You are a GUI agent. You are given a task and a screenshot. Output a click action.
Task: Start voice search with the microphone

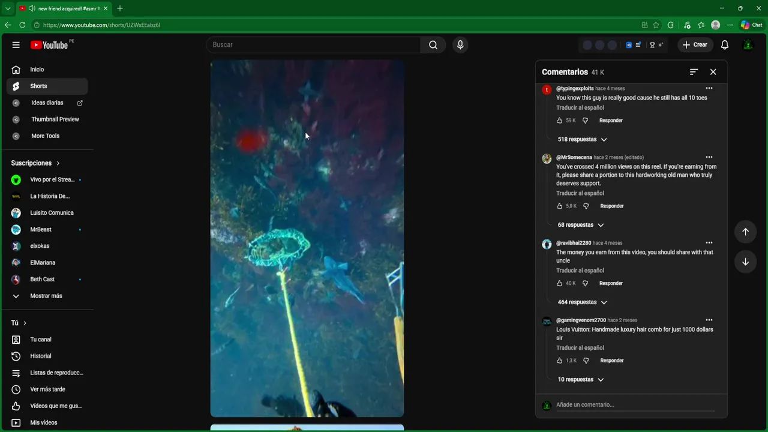460,45
